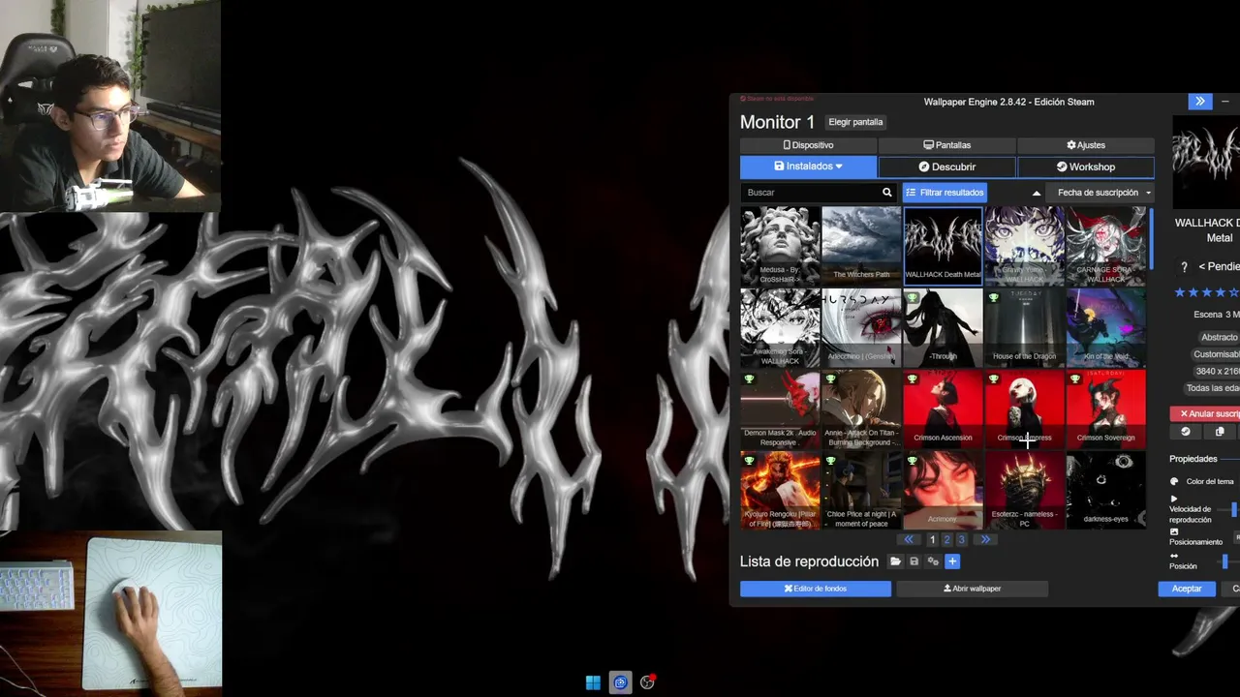
Task: Select the Awakening Sora wallpaper
Action: (780, 327)
